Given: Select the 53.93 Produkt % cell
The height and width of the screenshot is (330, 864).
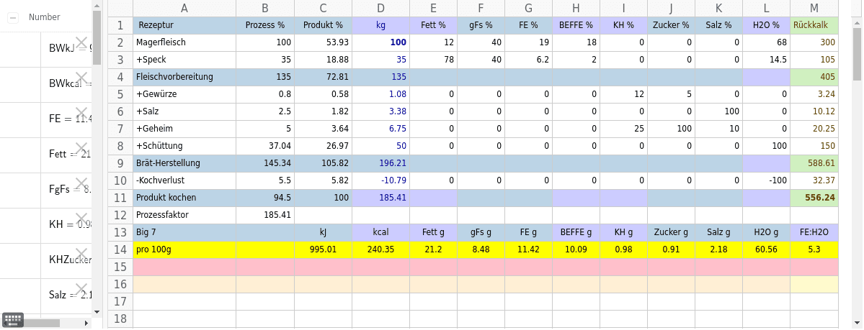Looking at the screenshot, I should (x=323, y=42).
